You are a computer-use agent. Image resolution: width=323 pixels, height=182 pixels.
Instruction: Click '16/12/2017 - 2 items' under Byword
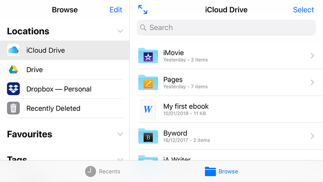click(187, 140)
